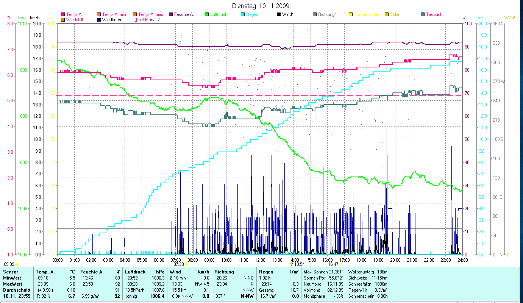Click the minimum pressure value '1006.3'
The width and height of the screenshot is (523, 303).
(x=159, y=278)
